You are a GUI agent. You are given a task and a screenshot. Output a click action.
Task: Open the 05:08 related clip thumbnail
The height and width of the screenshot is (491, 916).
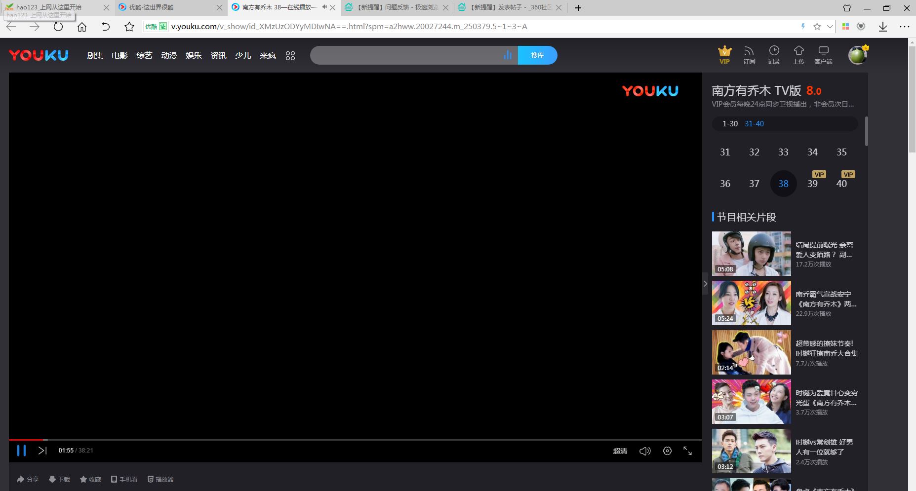pos(751,254)
